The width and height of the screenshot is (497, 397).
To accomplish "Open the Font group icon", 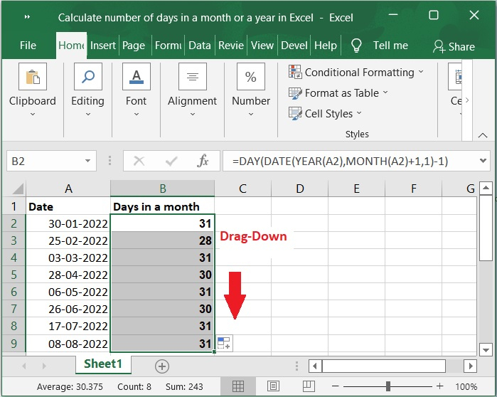I will click(x=136, y=77).
